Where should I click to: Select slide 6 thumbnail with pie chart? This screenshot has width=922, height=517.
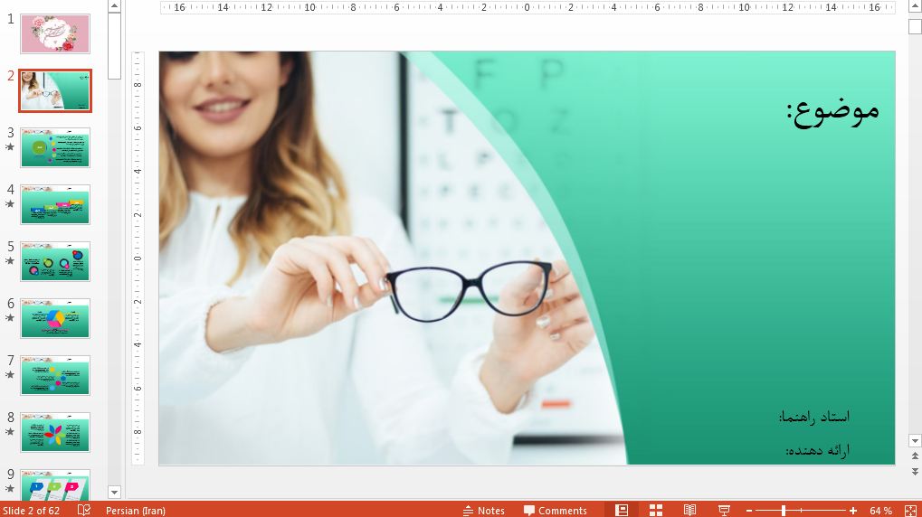[x=55, y=318]
